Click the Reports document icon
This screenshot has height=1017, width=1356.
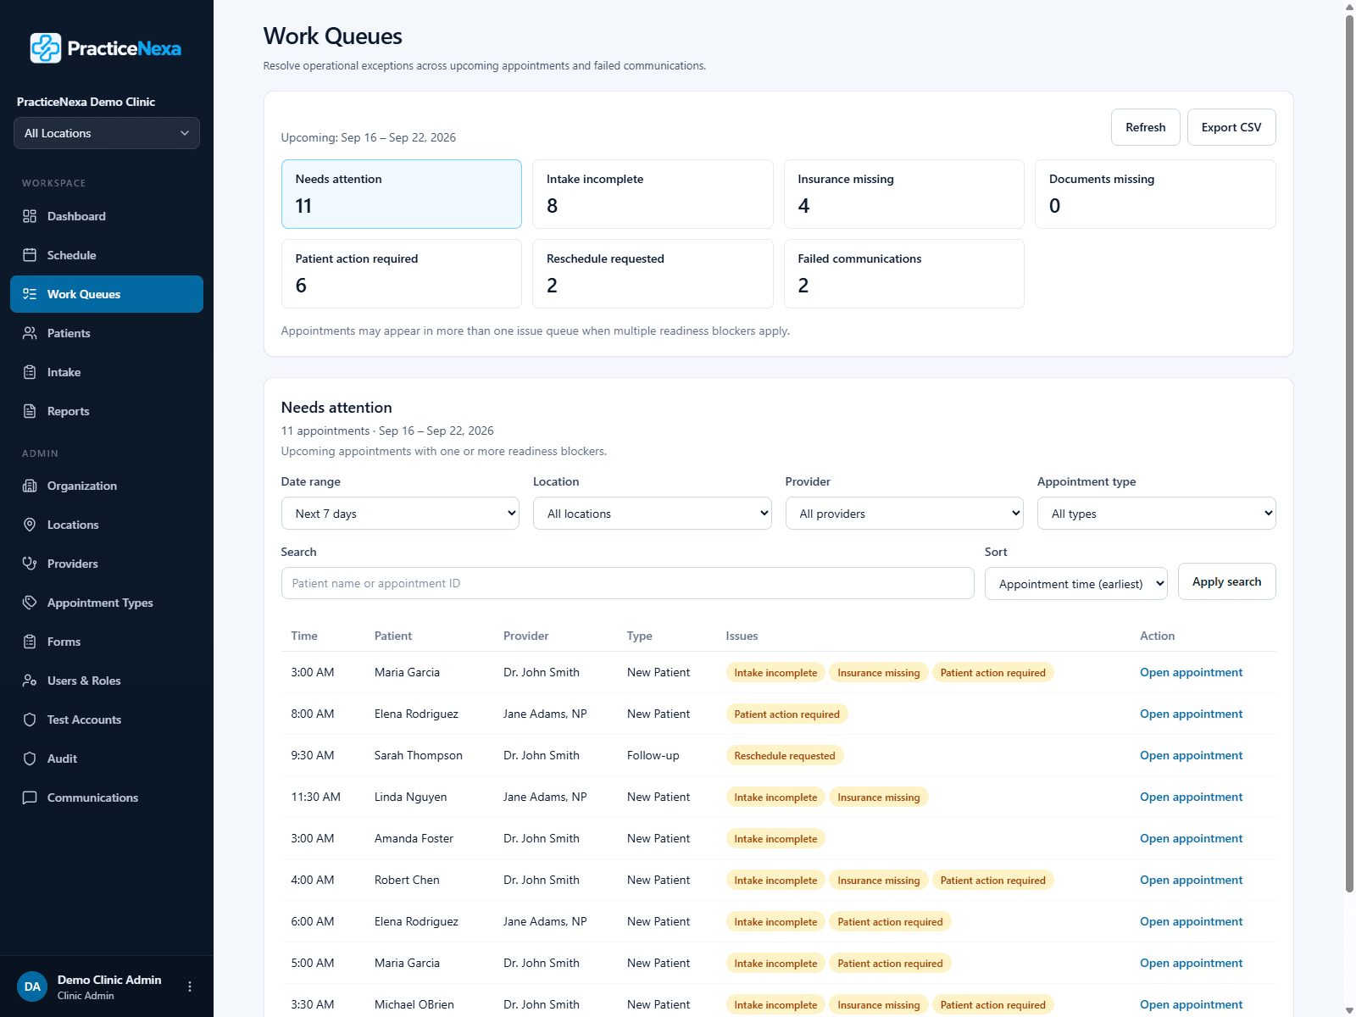pos(30,411)
